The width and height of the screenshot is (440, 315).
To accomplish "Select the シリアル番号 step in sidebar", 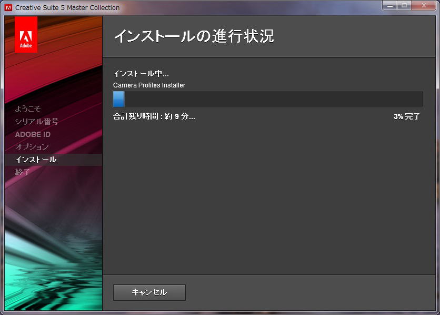I will 37,121.
